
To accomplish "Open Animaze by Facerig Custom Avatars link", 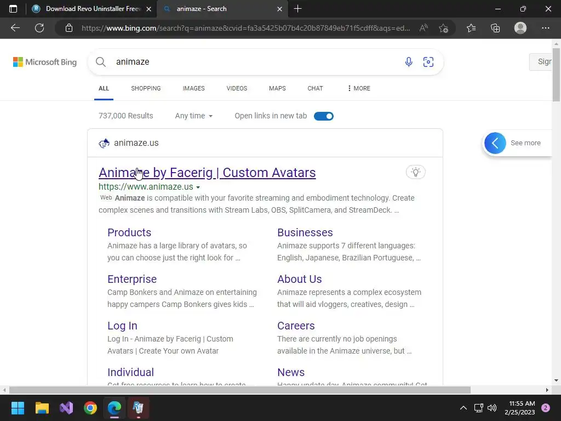I will click(207, 173).
